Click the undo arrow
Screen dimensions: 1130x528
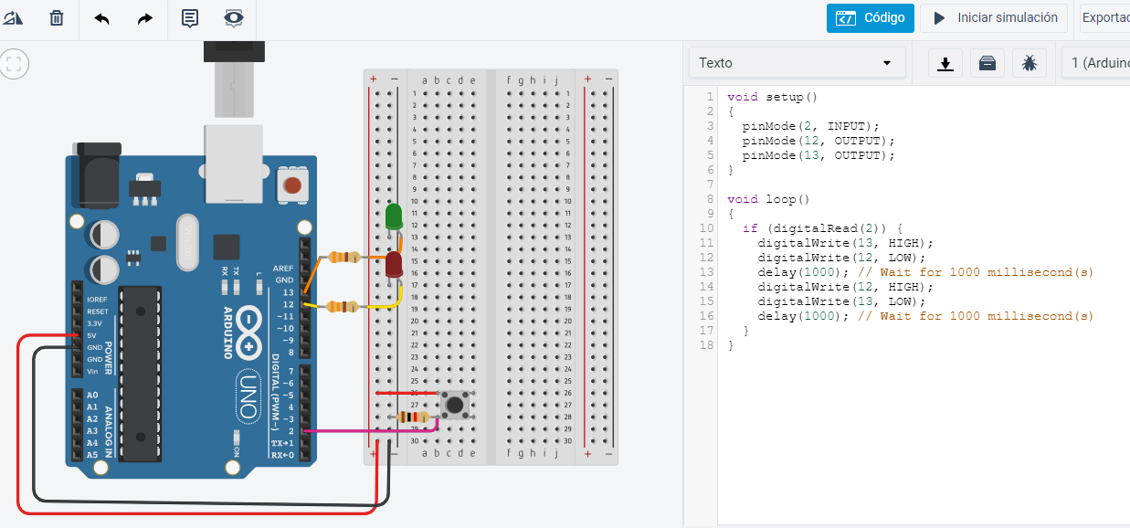tap(101, 18)
